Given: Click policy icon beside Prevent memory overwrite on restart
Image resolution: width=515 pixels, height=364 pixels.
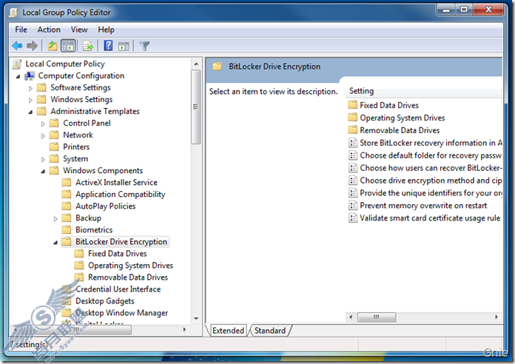Looking at the screenshot, I should pos(353,206).
